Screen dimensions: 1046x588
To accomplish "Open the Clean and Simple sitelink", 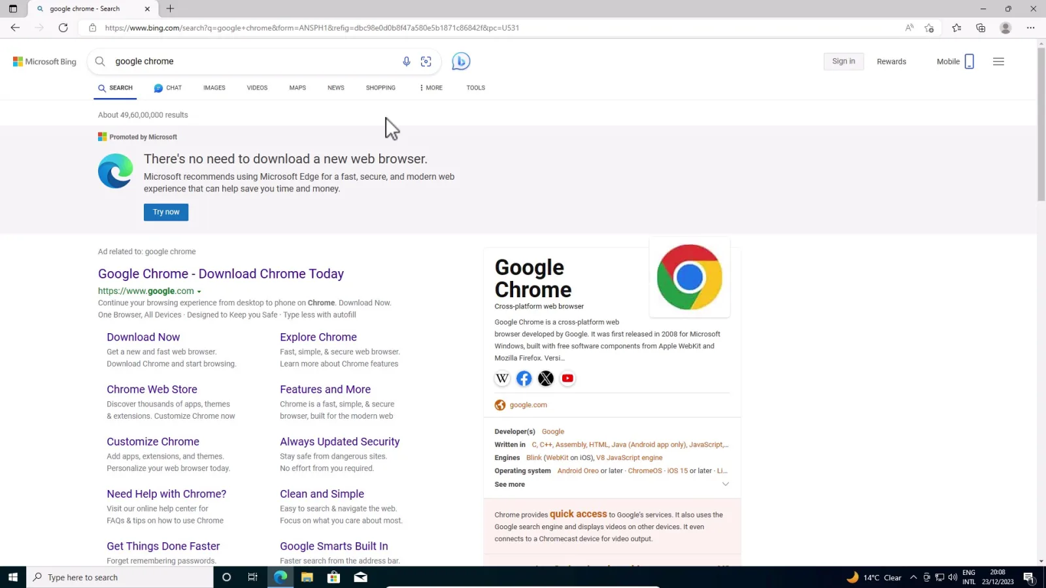I will click(322, 494).
